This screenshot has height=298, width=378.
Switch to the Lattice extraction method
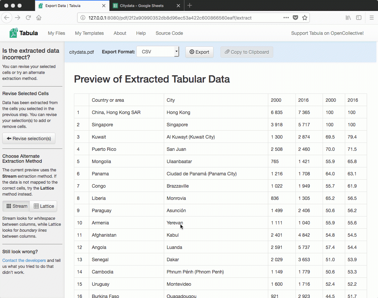pyautogui.click(x=43, y=206)
